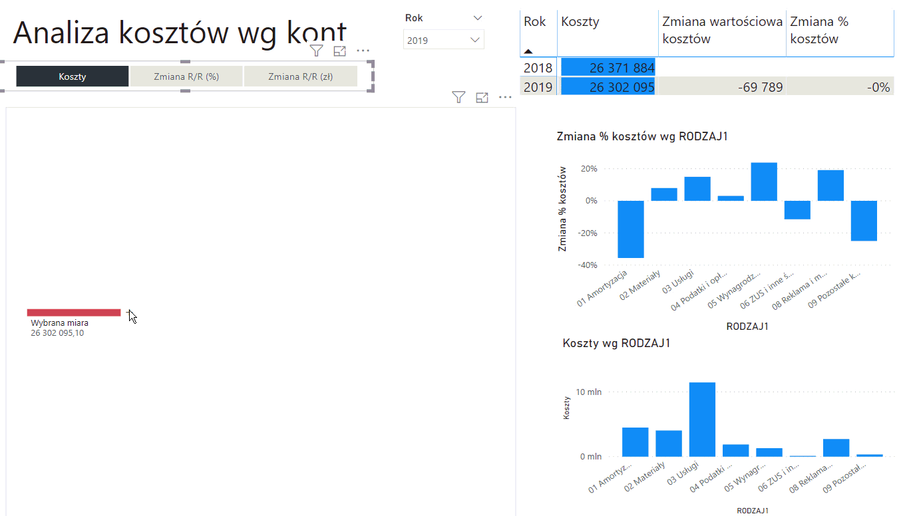Open focus mode for the decomposition tree visual
Screen dimensions: 913x516
(482, 98)
